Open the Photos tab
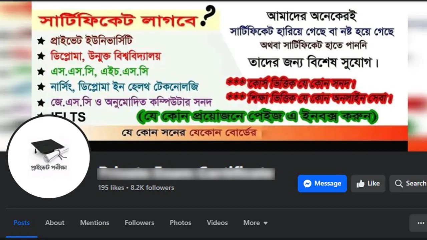The width and height of the screenshot is (427, 240). pos(180,223)
